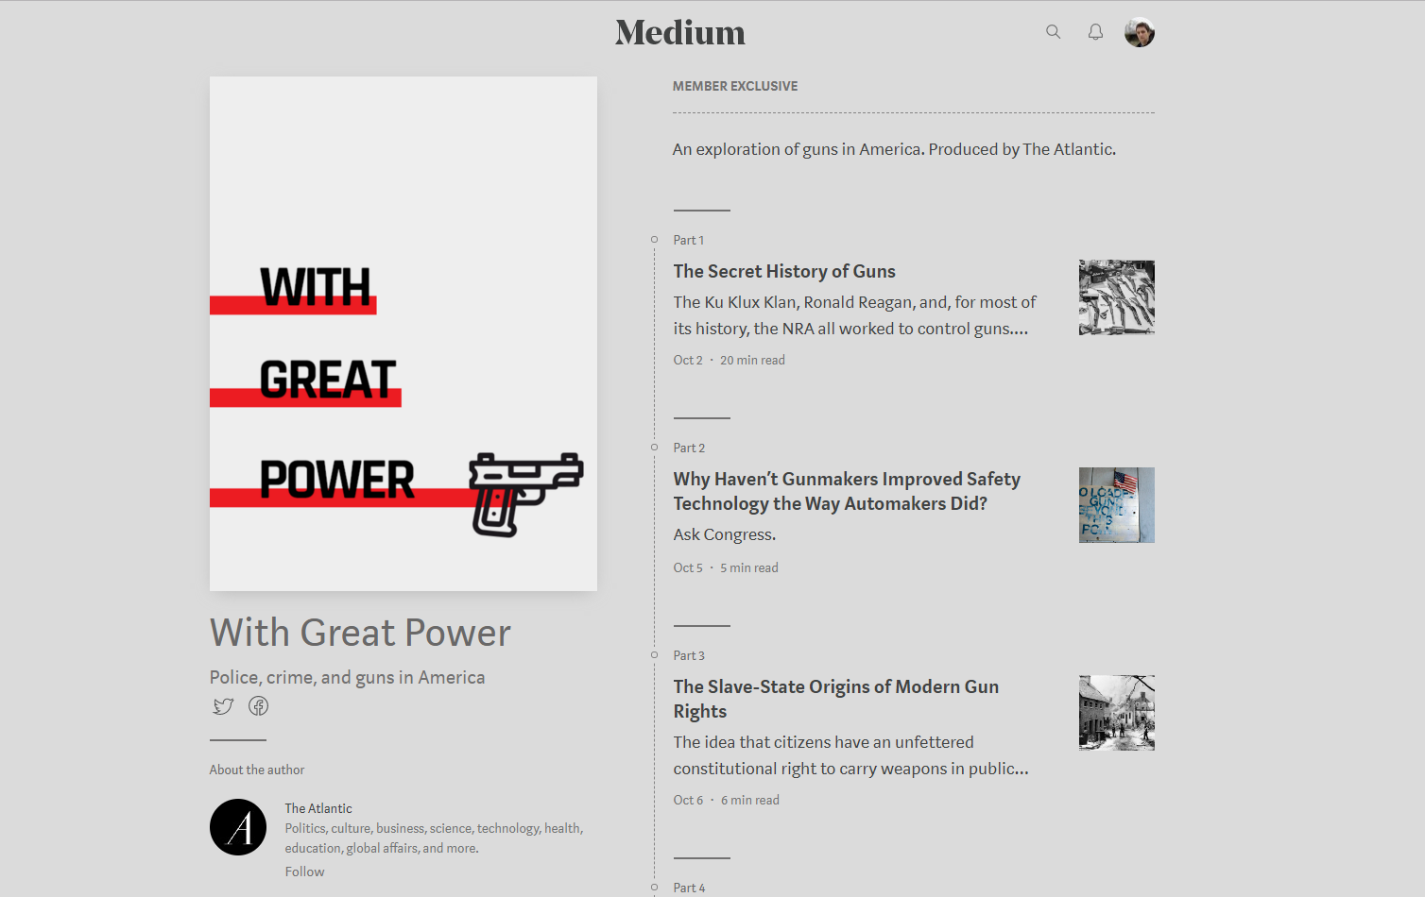Click the 'Part 3' label

pos(689,655)
